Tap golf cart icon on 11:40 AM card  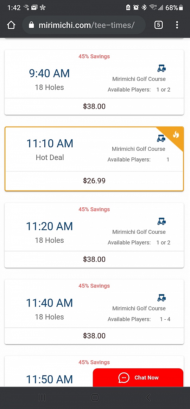(161, 298)
